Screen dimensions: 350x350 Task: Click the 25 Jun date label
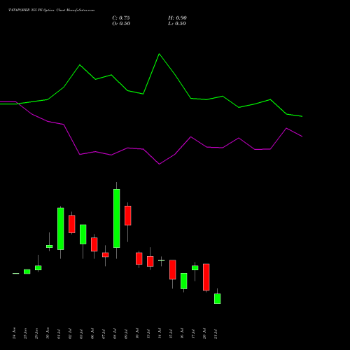coord(26,333)
